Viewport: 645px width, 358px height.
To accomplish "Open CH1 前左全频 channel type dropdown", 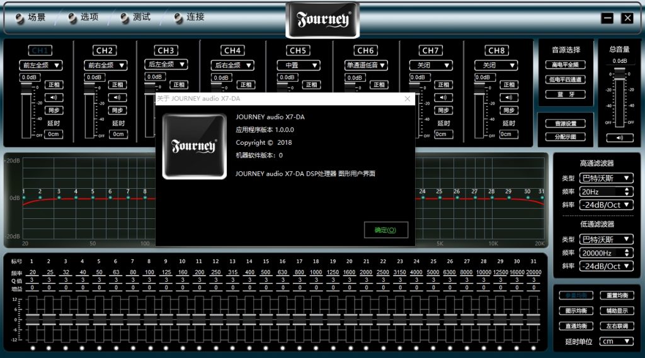I will pos(41,65).
